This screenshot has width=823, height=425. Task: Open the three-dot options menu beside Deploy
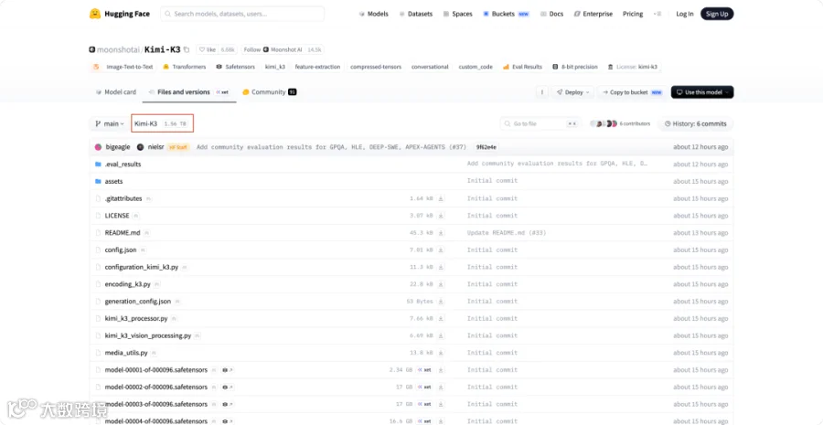(x=541, y=92)
